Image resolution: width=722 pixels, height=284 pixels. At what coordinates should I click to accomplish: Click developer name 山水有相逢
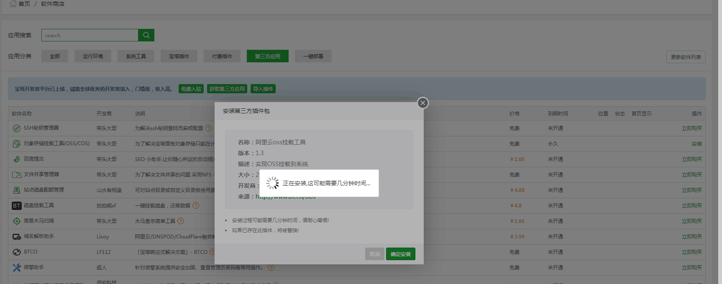click(x=109, y=190)
